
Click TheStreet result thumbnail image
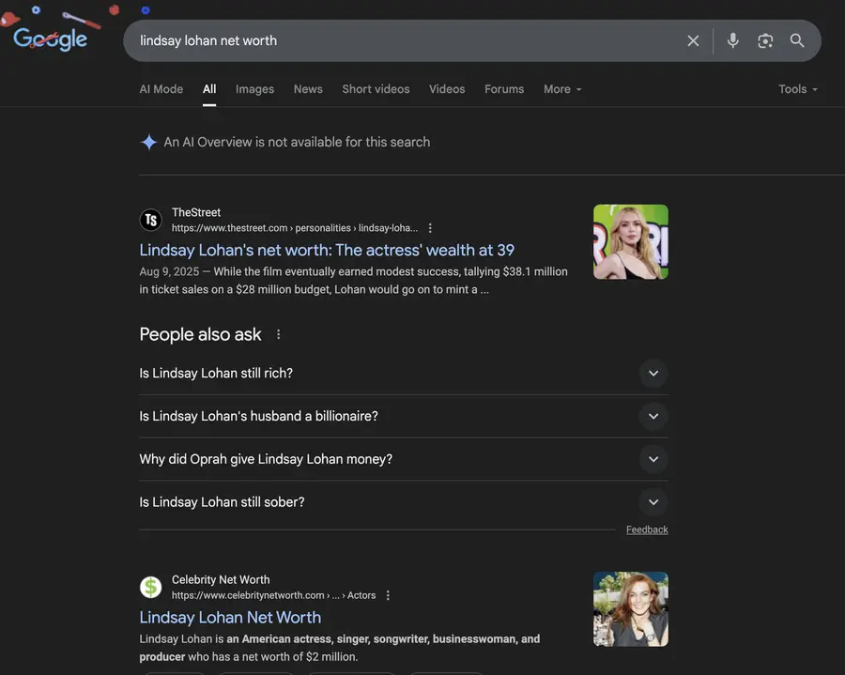pyautogui.click(x=631, y=242)
